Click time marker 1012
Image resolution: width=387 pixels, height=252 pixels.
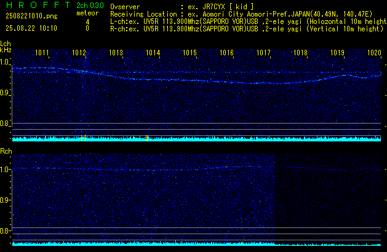click(x=79, y=53)
